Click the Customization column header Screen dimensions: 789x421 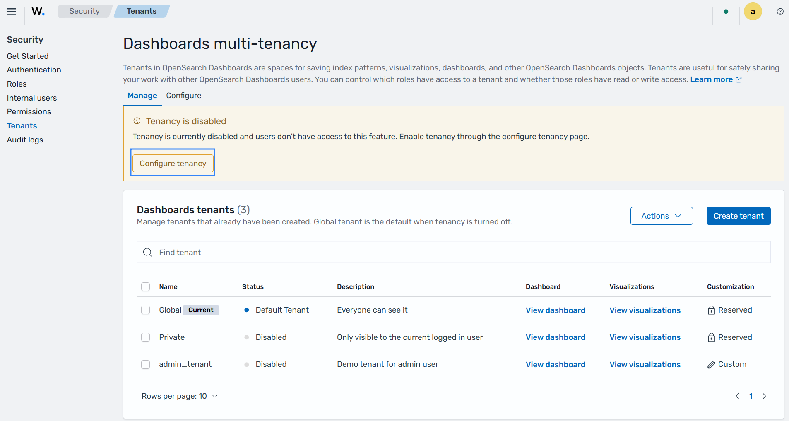[x=730, y=286]
